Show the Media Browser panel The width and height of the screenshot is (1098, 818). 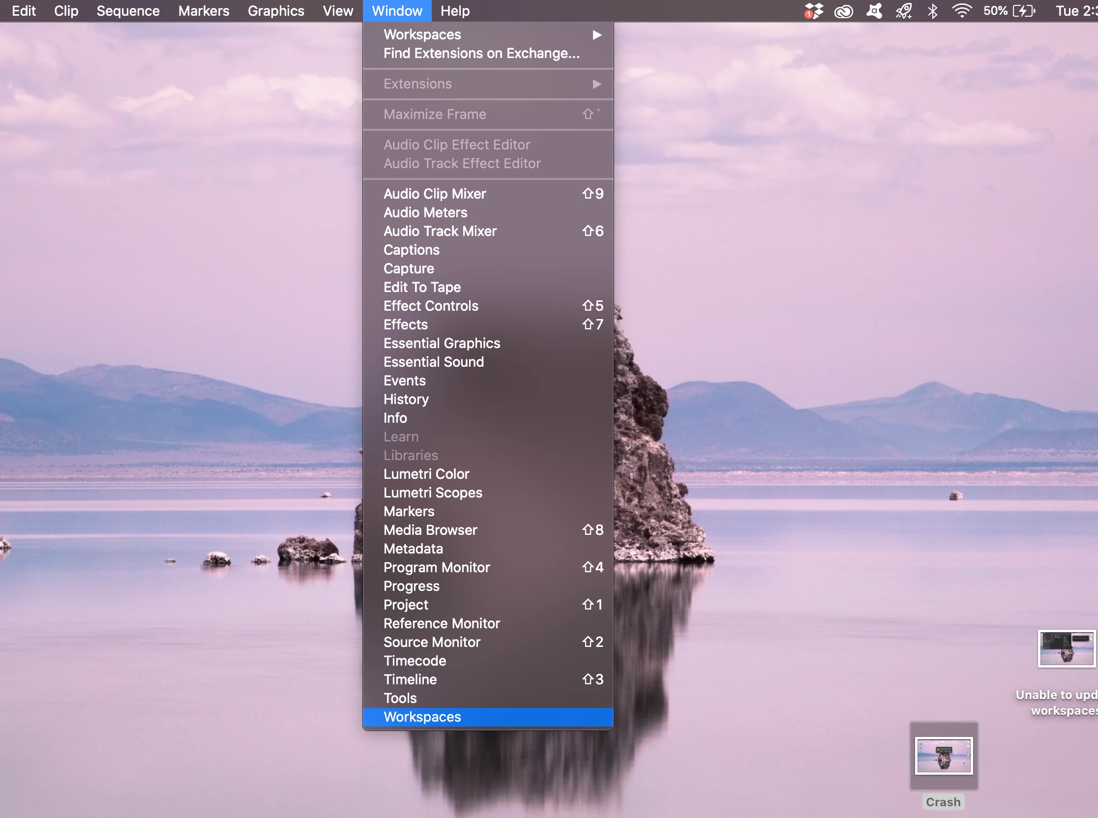(430, 530)
